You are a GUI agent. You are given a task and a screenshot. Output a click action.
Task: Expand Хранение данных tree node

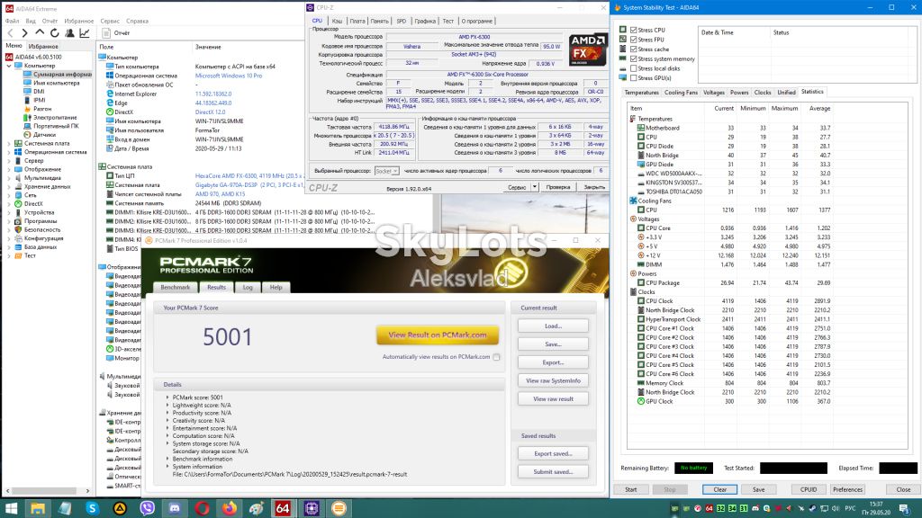(x=9, y=186)
